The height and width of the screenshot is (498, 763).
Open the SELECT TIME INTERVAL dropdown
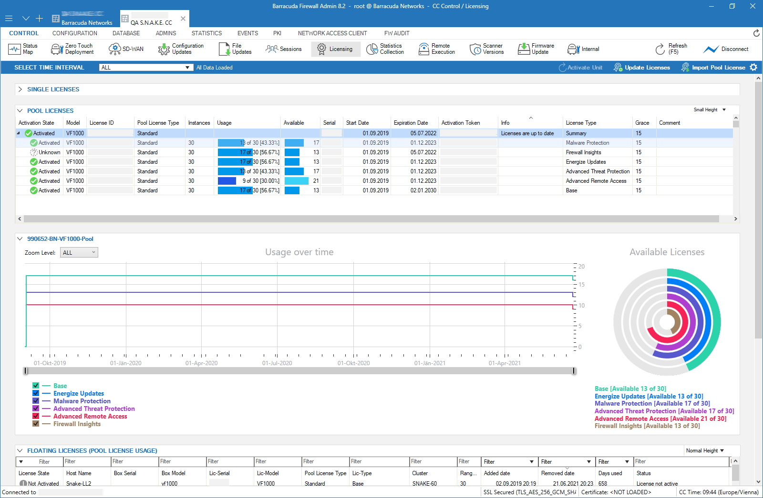(146, 68)
